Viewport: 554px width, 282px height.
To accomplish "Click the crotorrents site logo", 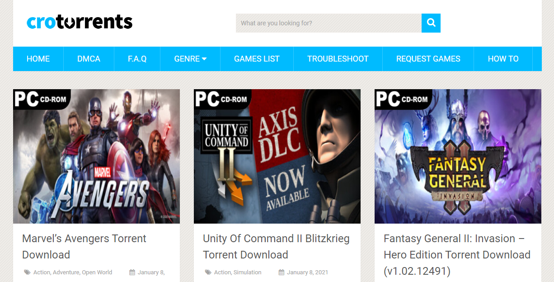I will (x=80, y=22).
